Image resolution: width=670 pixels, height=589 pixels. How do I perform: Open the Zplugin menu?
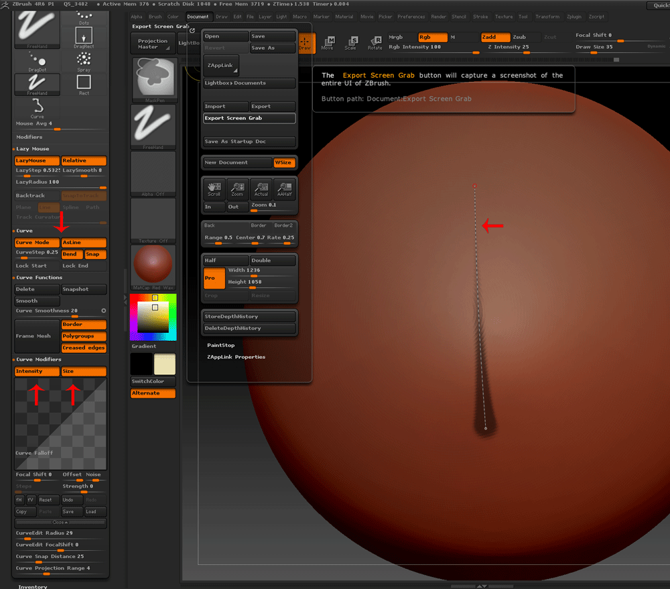pos(574,17)
